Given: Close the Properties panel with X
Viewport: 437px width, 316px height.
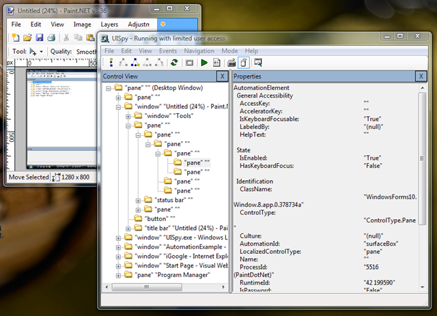Looking at the screenshot, I should click(421, 76).
